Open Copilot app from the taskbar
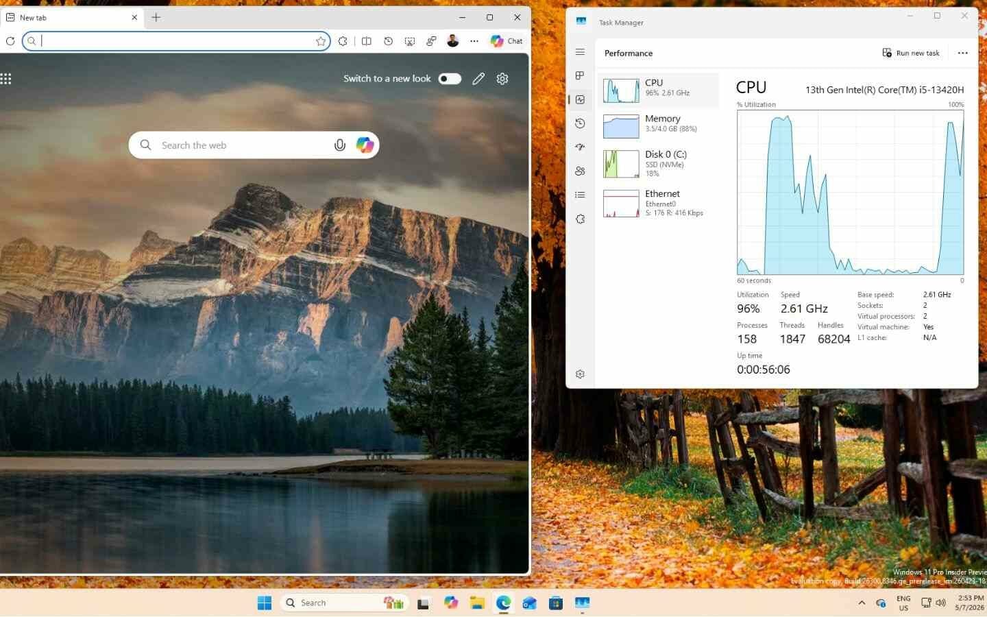Viewport: 987px width, 617px height. pyautogui.click(x=450, y=603)
